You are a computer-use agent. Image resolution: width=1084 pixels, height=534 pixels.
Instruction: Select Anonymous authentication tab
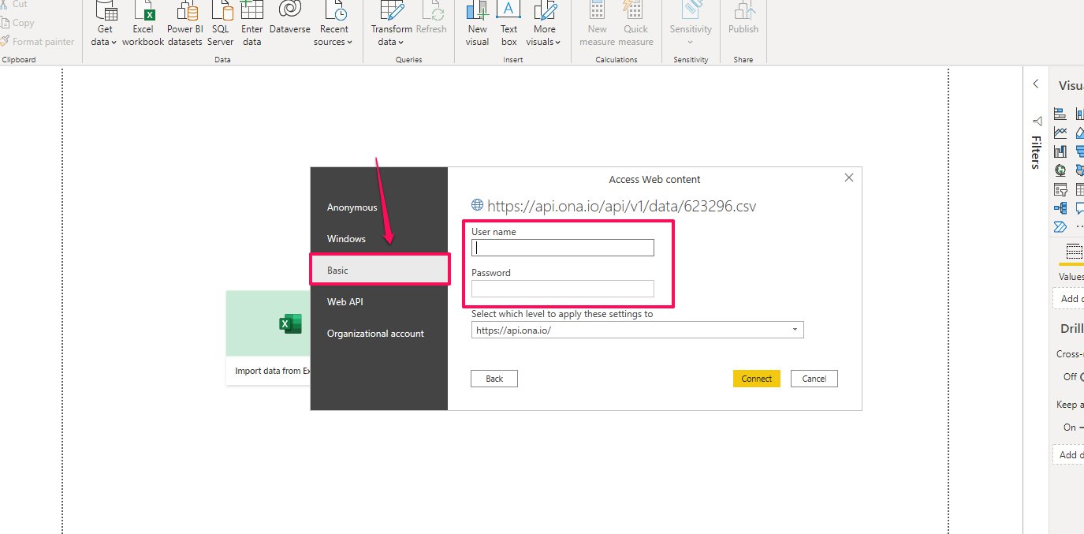[x=379, y=207]
